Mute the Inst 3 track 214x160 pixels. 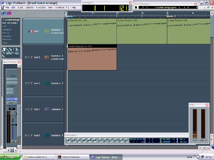coord(29,83)
